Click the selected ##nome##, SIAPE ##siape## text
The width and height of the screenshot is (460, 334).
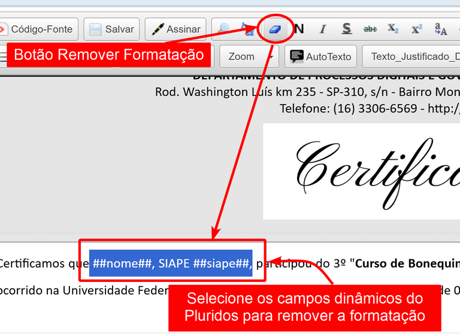click(x=171, y=263)
